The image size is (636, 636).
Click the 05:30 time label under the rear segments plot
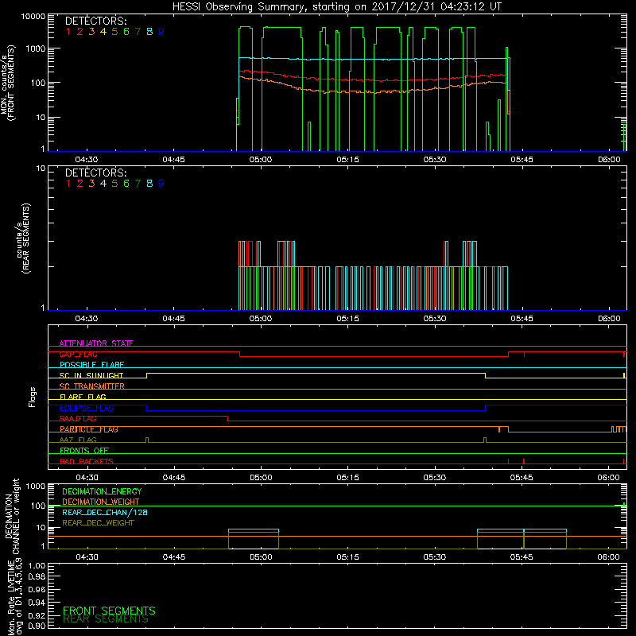[x=435, y=319]
